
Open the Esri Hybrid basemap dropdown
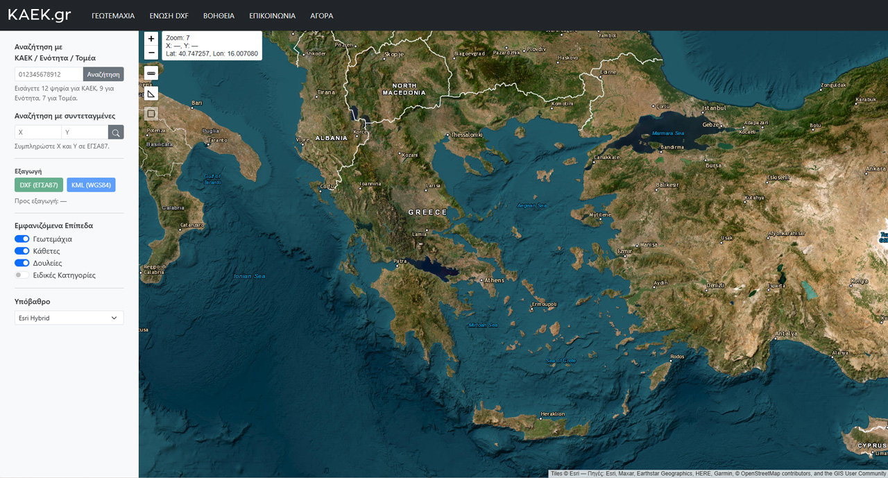point(69,318)
